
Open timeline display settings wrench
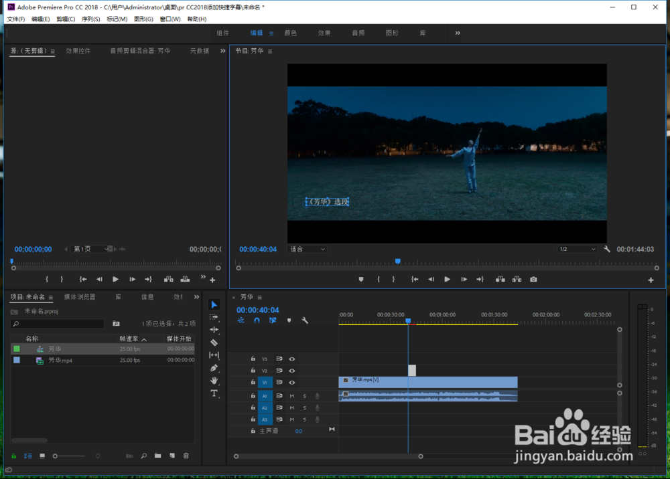click(305, 320)
